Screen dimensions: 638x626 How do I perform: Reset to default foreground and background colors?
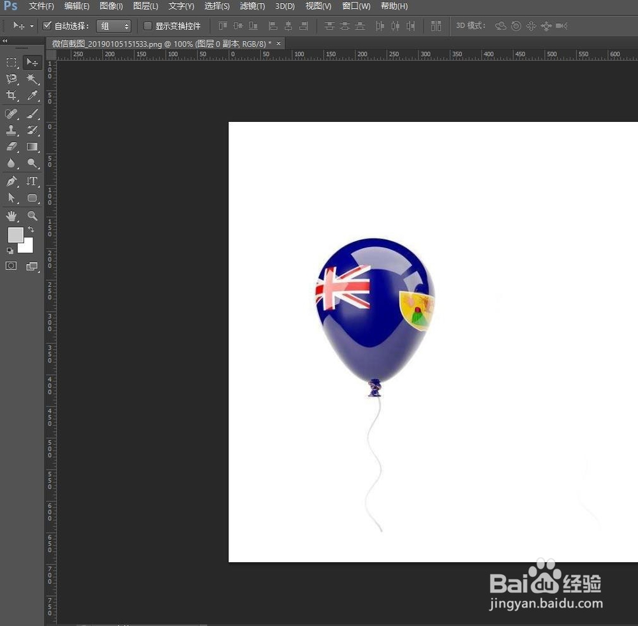(x=10, y=251)
